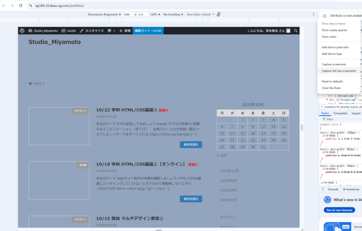Click the user avatar in admin bar
Screen dimensions: 362x231
[288, 31]
